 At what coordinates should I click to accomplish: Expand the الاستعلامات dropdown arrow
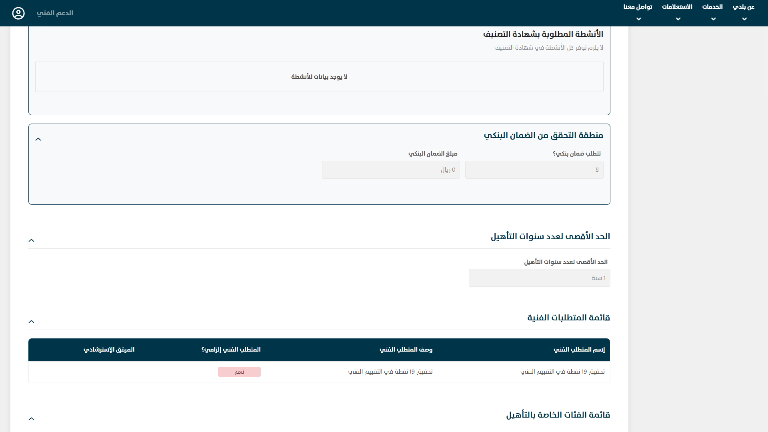tap(678, 19)
